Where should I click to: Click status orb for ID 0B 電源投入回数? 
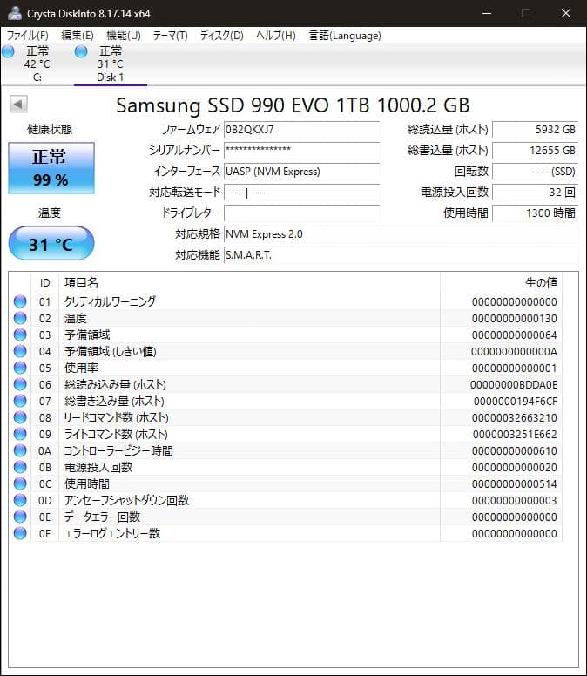click(20, 467)
